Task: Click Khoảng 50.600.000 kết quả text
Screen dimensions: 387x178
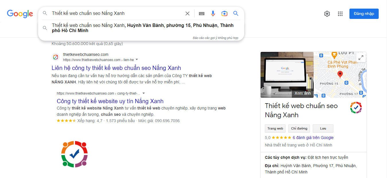Action: [x=87, y=44]
